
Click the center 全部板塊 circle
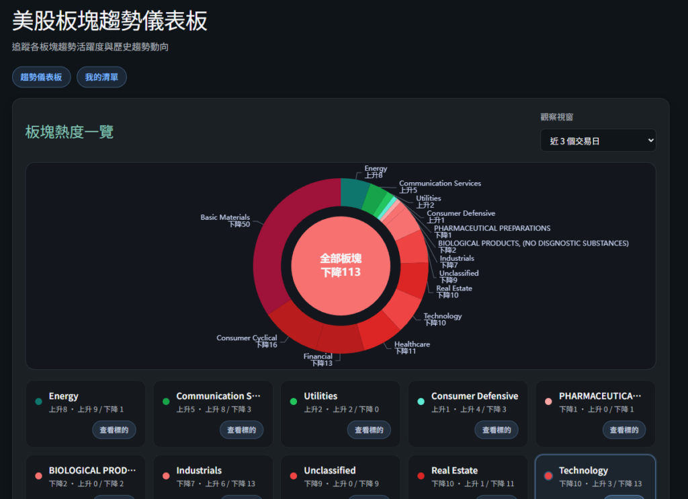point(341,266)
